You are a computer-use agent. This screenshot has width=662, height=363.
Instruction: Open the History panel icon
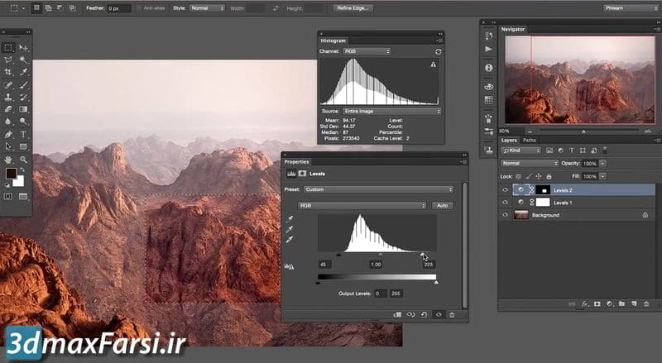pos(489,36)
